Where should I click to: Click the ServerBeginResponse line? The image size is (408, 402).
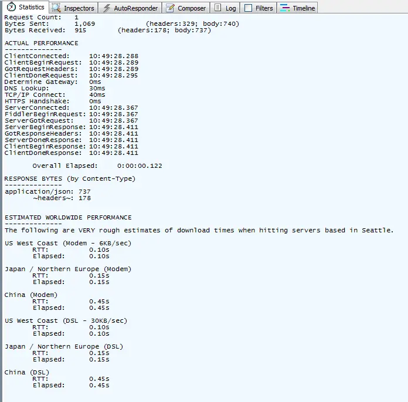point(72,127)
